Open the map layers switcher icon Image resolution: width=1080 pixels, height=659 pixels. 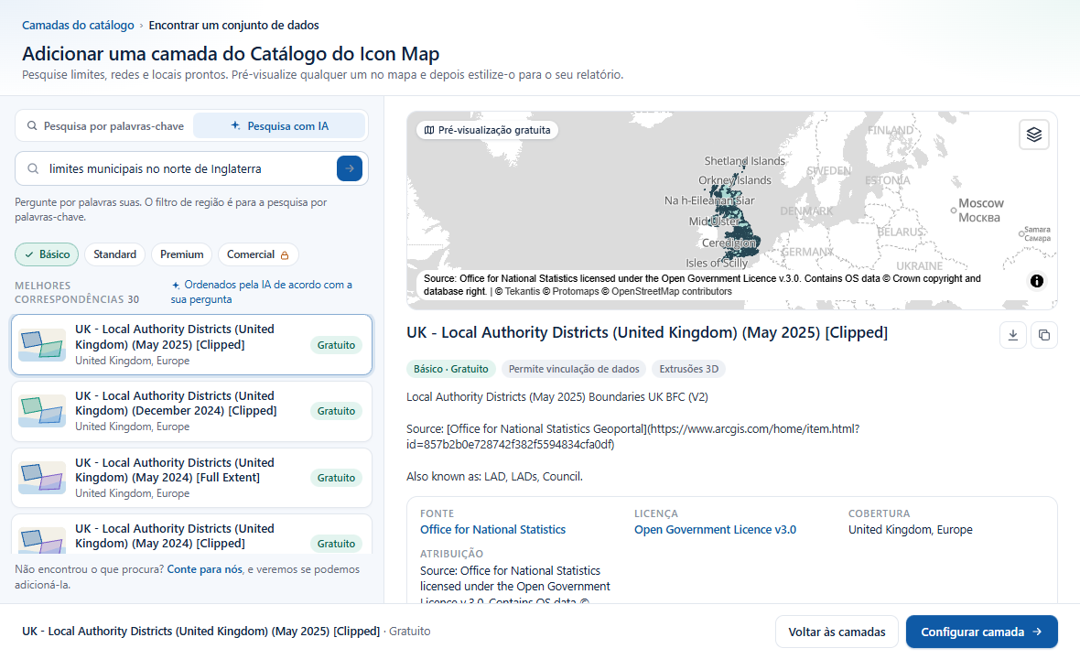(x=1034, y=135)
